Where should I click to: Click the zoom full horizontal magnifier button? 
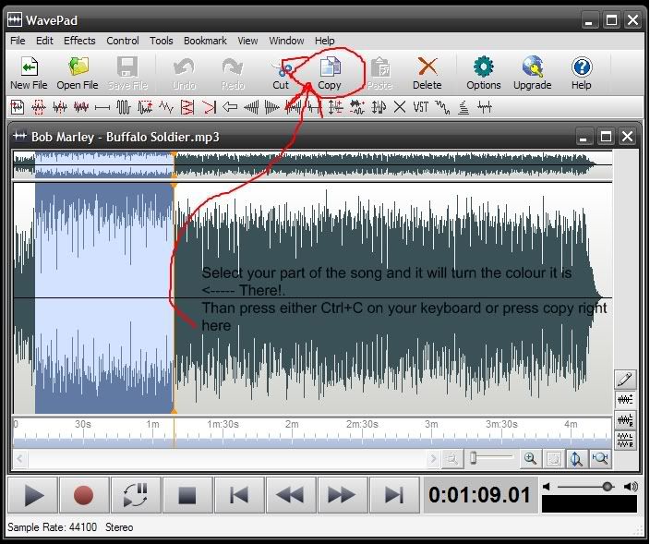pos(600,459)
